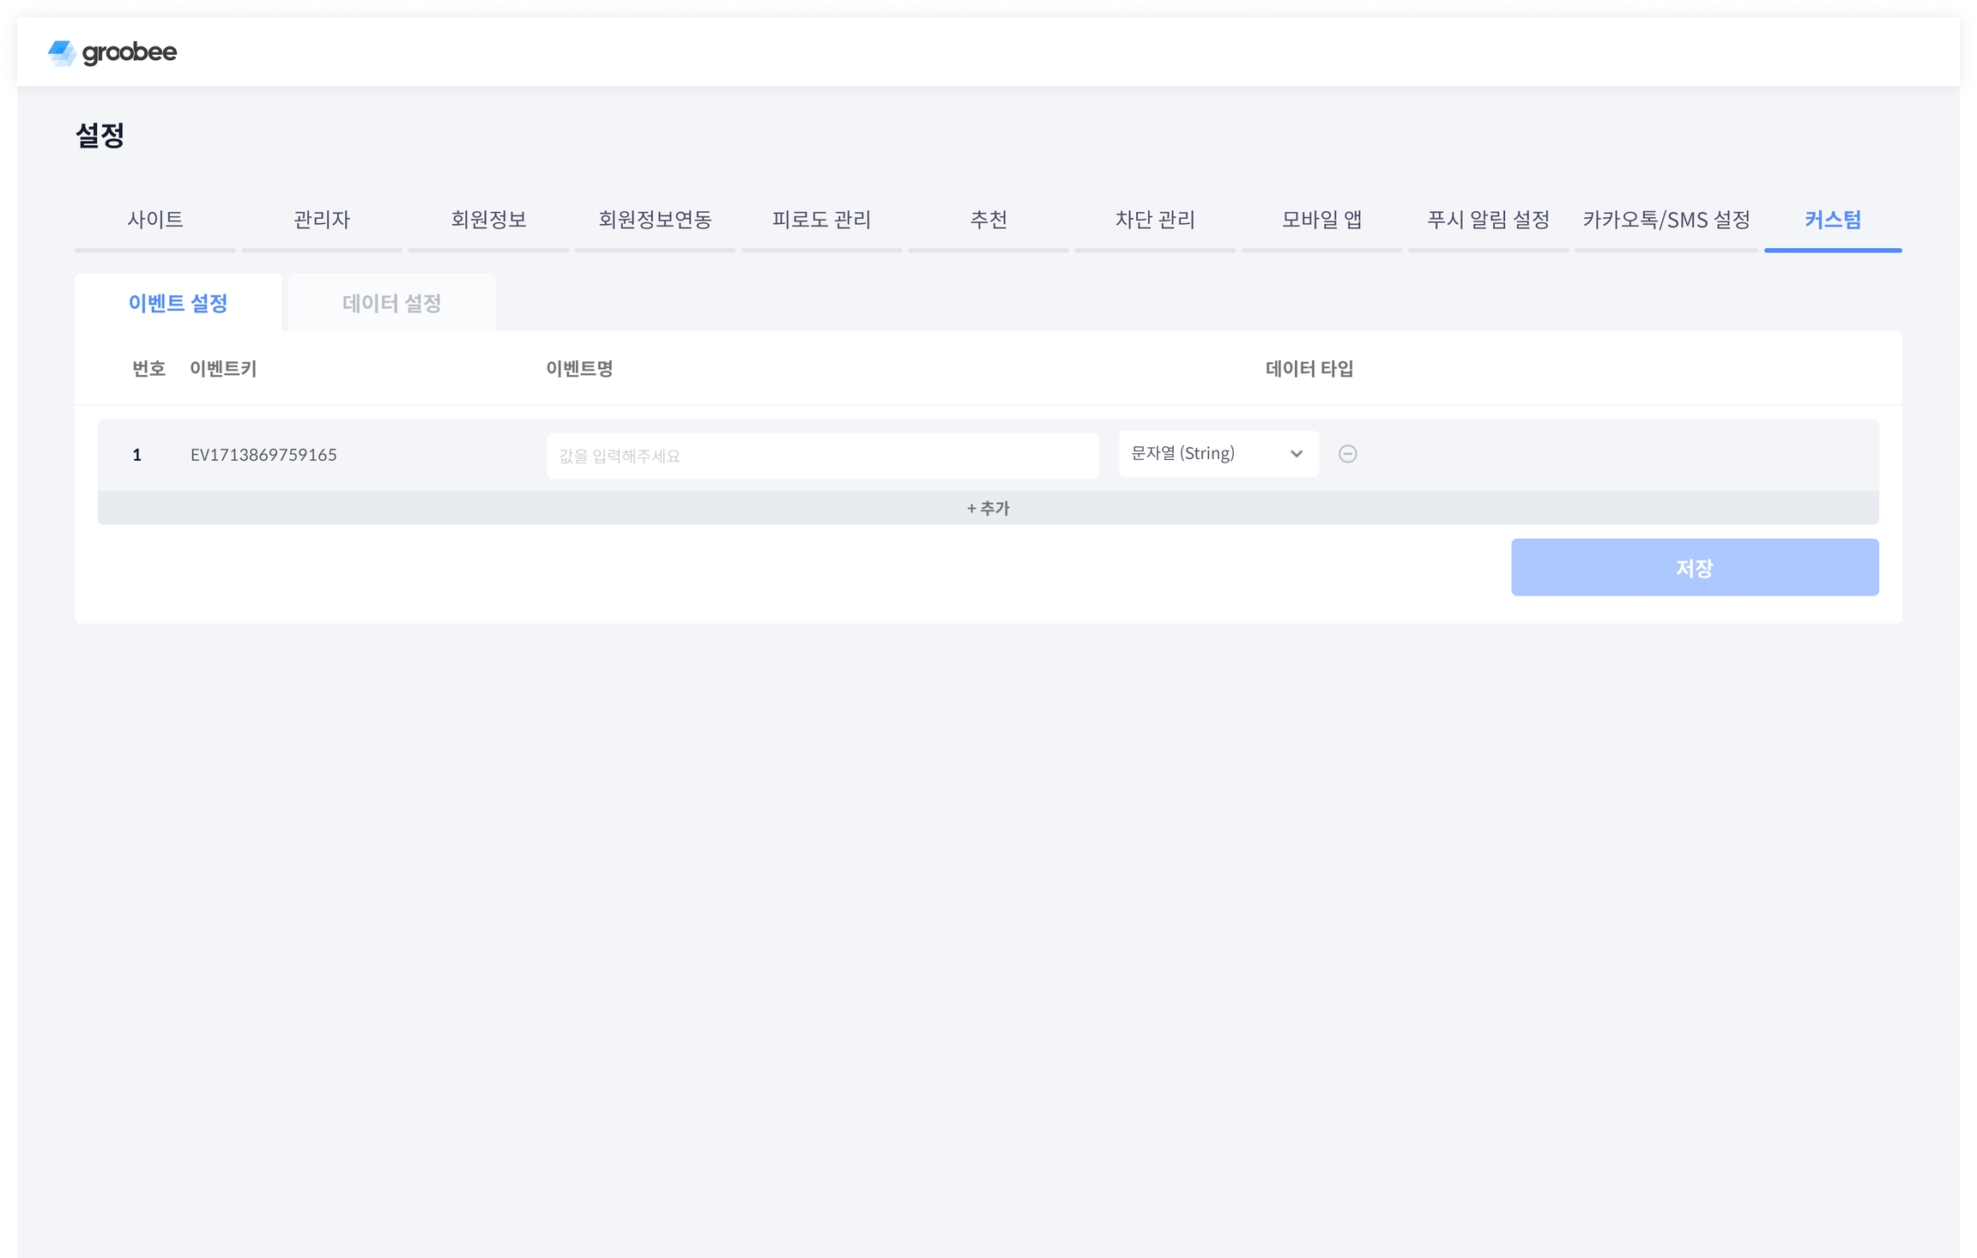
Task: Click the groobee logo
Action: (112, 52)
